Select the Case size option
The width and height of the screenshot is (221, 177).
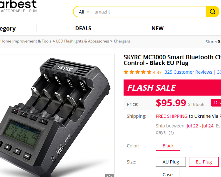pos(168,174)
